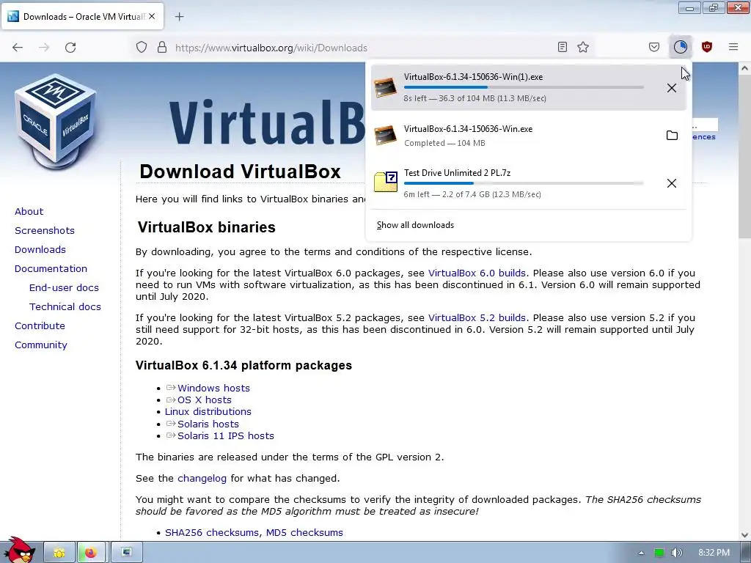The height and width of the screenshot is (563, 751).
Task: Click the green tray status icon
Action: coord(659,553)
